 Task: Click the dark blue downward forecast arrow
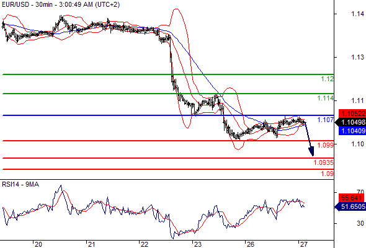pyautogui.click(x=309, y=138)
